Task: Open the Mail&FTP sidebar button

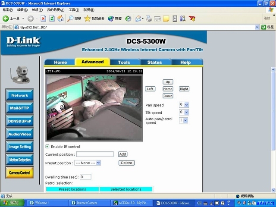Action: pyautogui.click(x=19, y=108)
